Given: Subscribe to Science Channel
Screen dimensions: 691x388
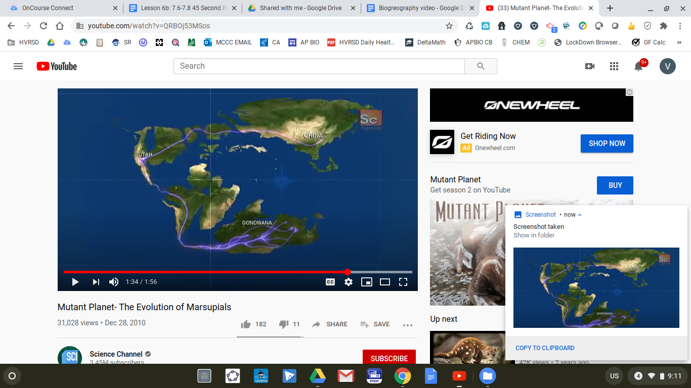Looking at the screenshot, I should click(x=389, y=358).
